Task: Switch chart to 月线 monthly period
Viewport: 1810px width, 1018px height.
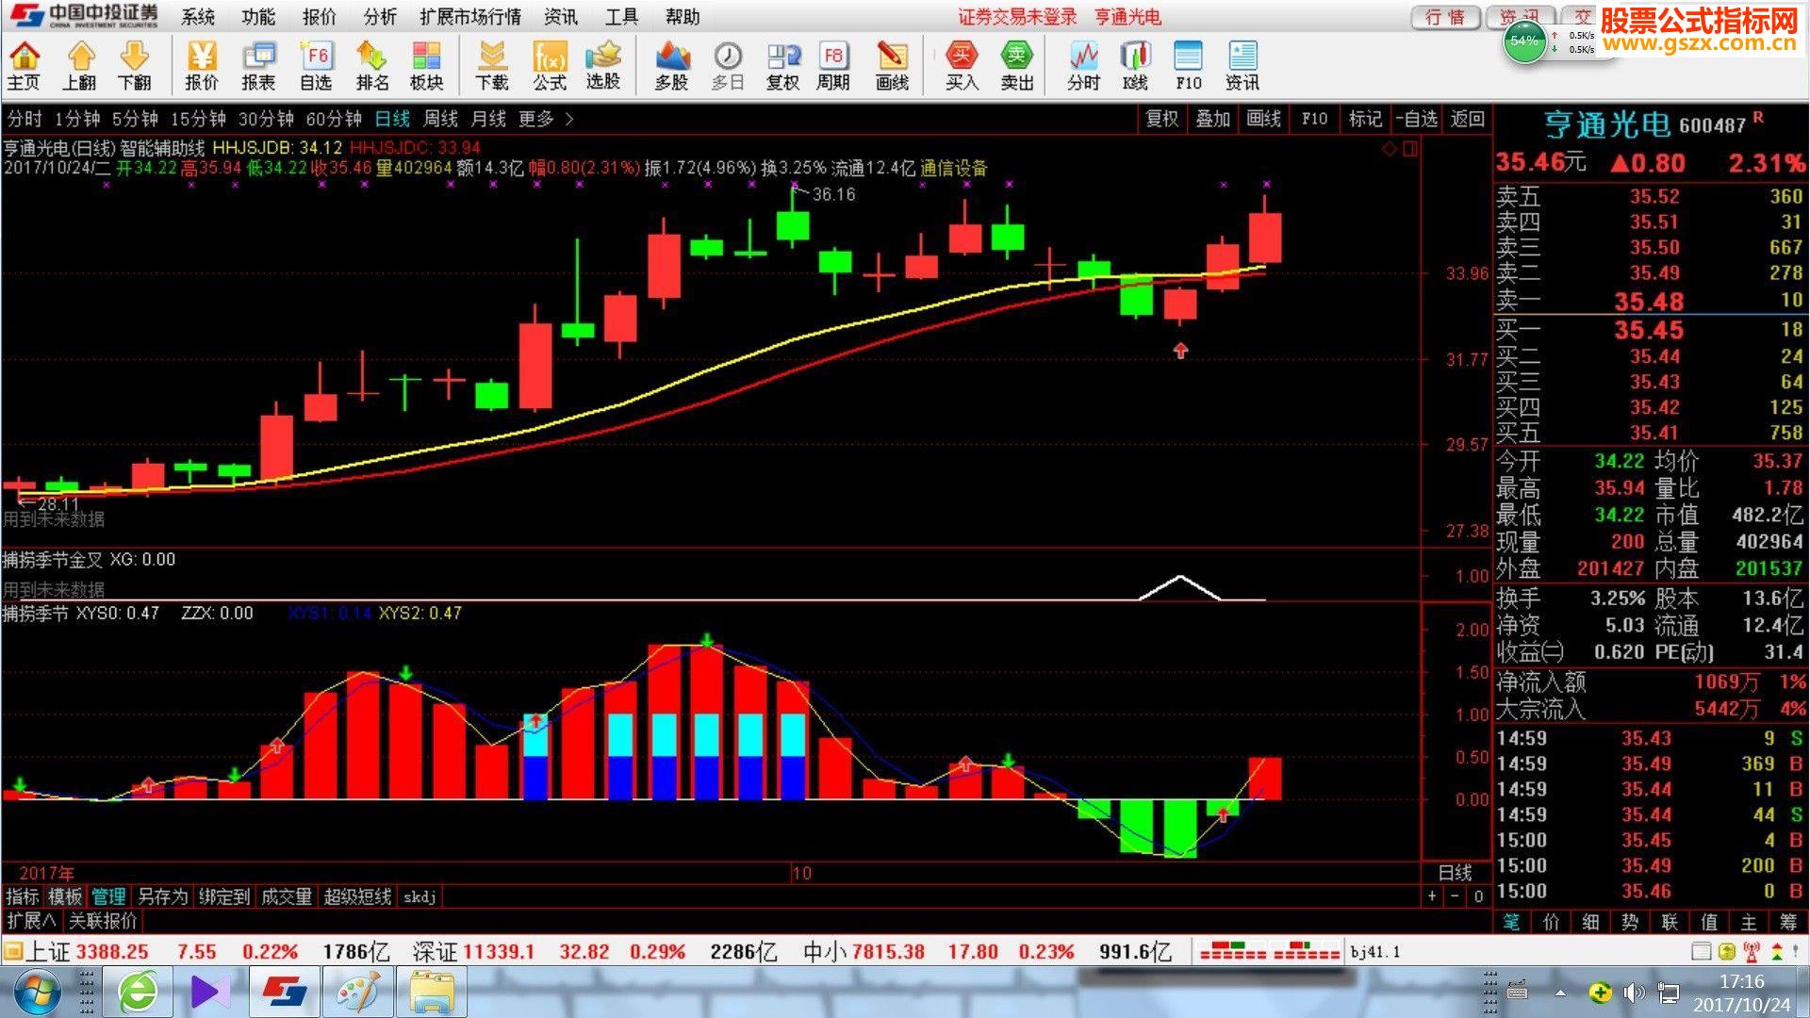Action: coord(488,119)
